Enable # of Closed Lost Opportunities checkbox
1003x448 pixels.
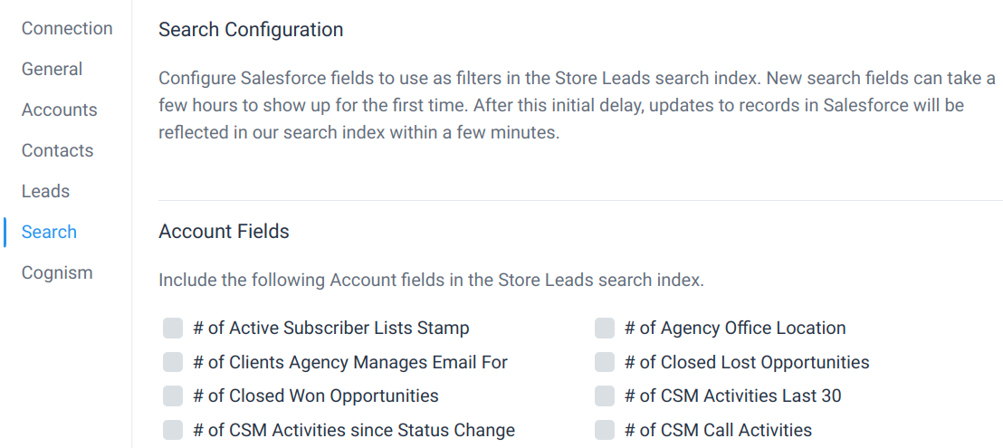[605, 362]
